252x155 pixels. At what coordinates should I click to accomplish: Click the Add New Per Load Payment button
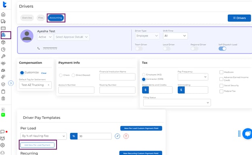pyautogui.click(x=37, y=145)
